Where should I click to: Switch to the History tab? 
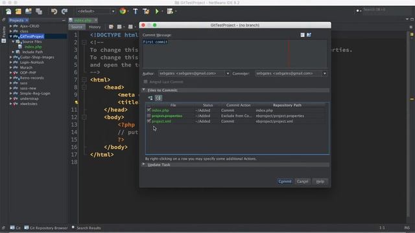(x=95, y=27)
